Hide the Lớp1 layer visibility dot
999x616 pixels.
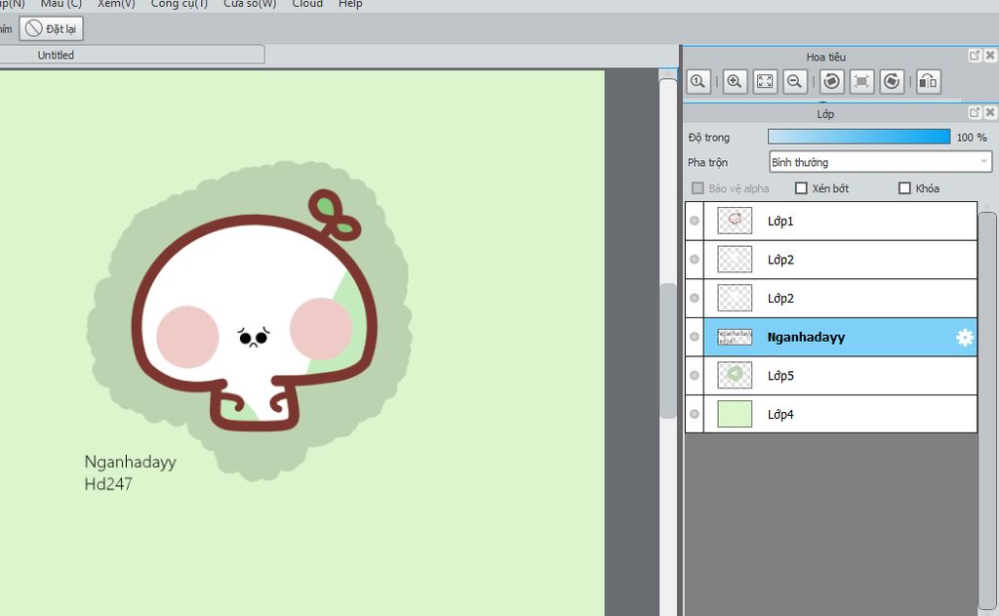[x=695, y=221]
